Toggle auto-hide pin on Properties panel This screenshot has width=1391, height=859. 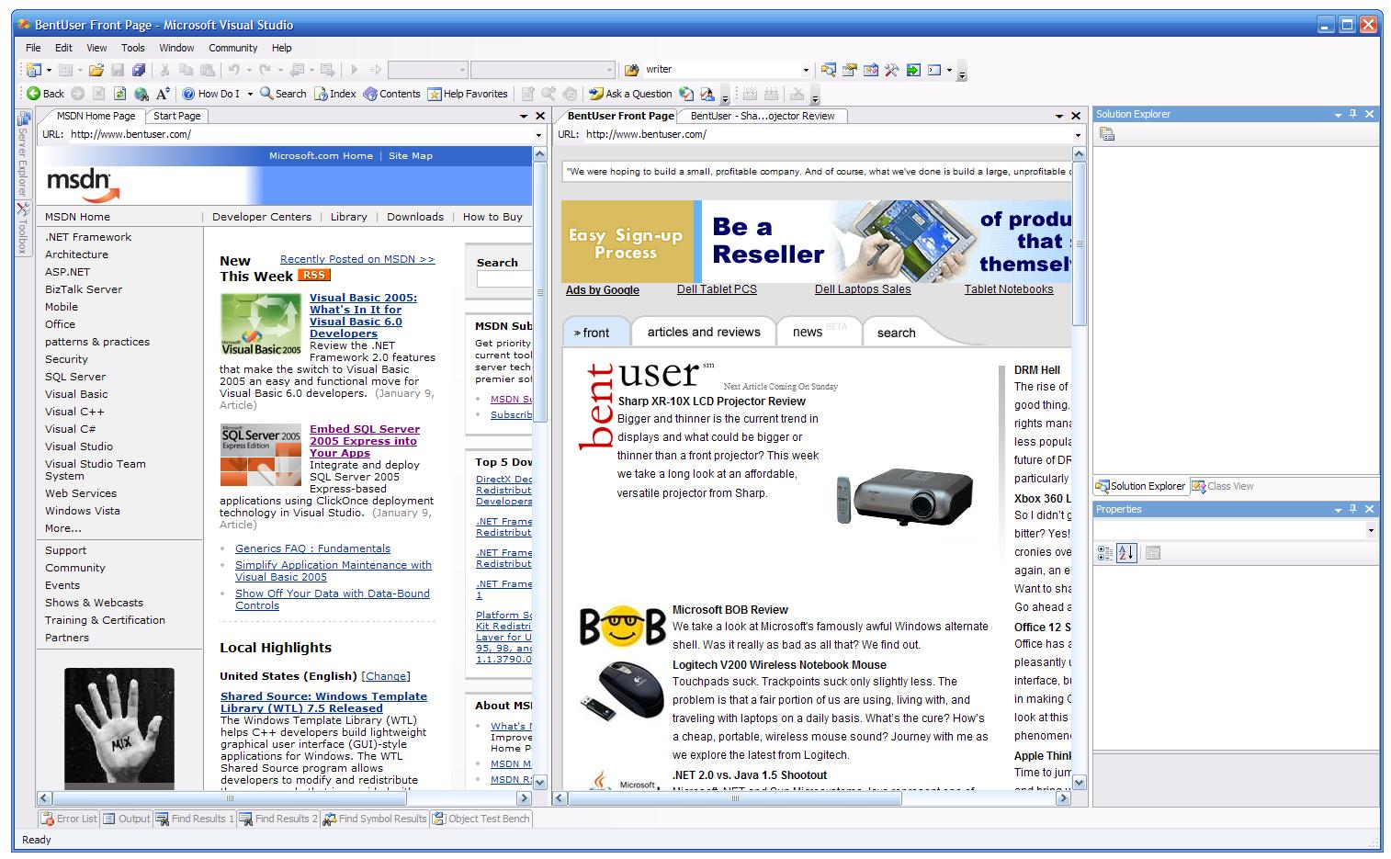[x=1352, y=509]
